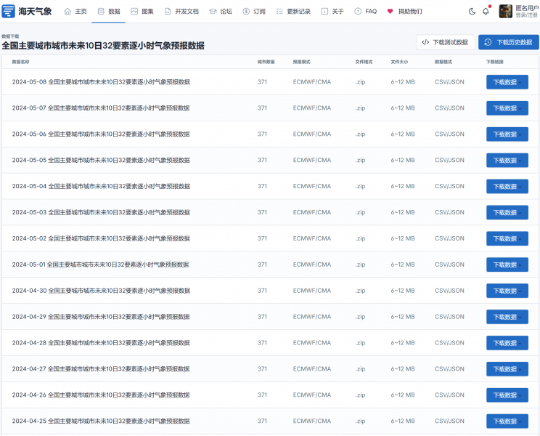Click 下载测试数据 button
540x436 pixels.
coord(446,42)
